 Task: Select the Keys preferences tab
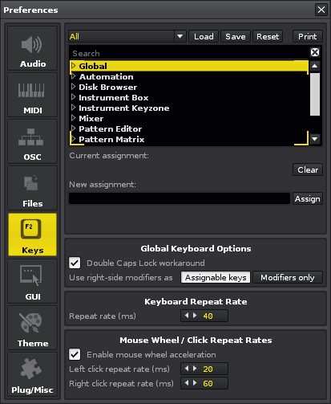coord(32,235)
